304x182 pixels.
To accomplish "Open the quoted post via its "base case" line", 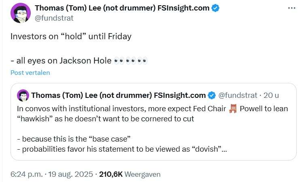I will [x=74, y=139].
